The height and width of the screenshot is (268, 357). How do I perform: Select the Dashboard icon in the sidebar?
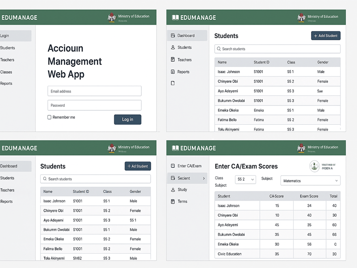173,36
